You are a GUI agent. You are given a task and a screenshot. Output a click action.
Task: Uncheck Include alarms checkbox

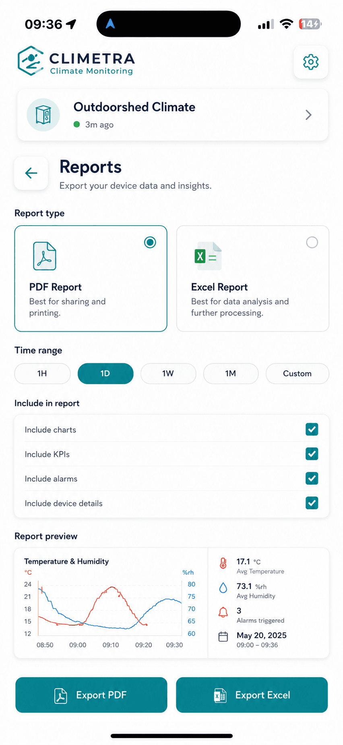point(312,479)
